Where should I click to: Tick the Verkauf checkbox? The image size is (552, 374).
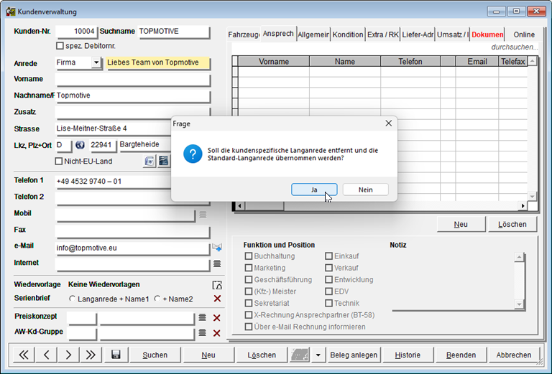click(328, 268)
